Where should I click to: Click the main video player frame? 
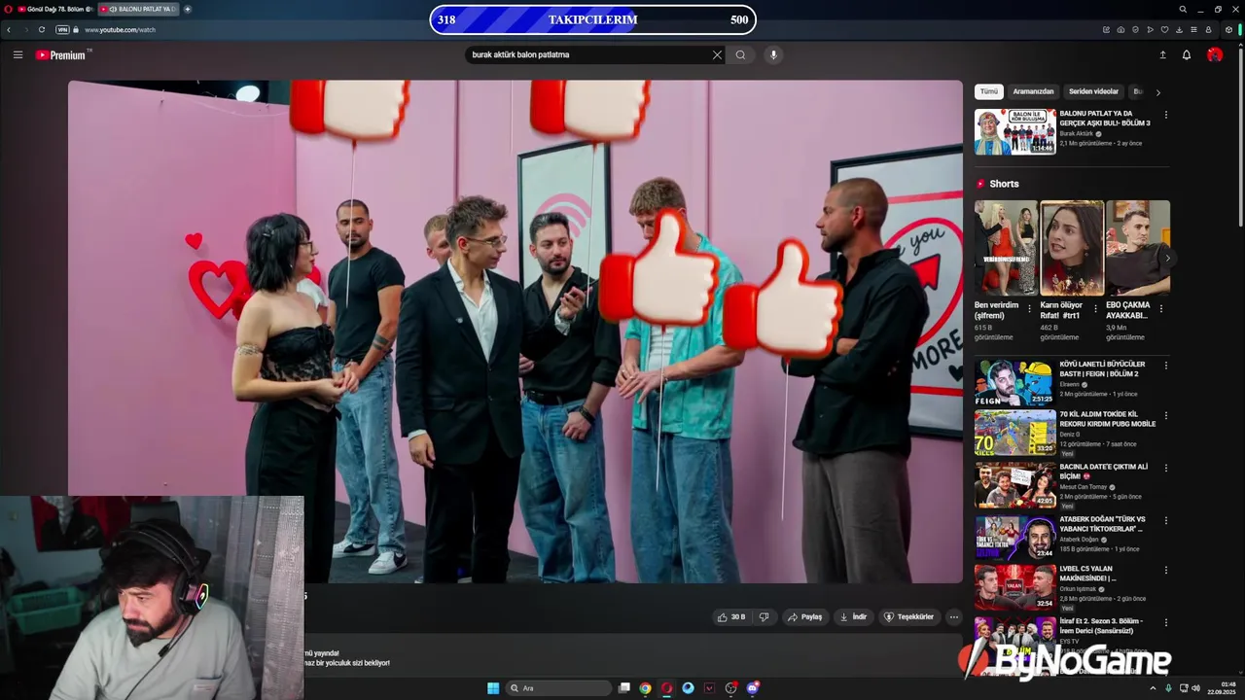(x=516, y=331)
